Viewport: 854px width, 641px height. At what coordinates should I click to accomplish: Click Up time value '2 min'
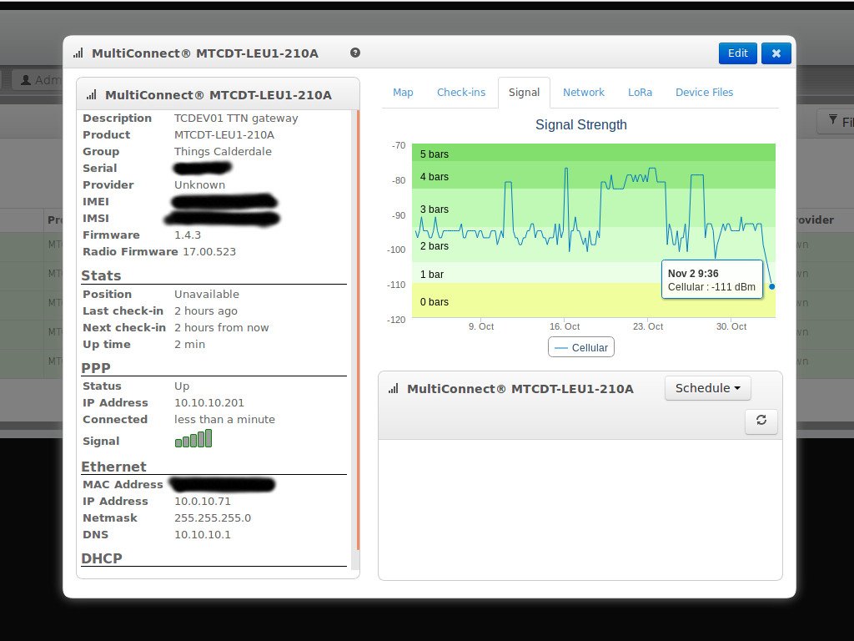click(x=189, y=345)
